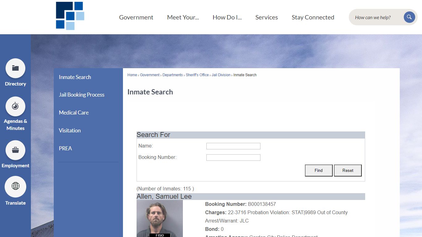Open the Medical Care sidebar link
The image size is (422, 237).
coord(74,113)
